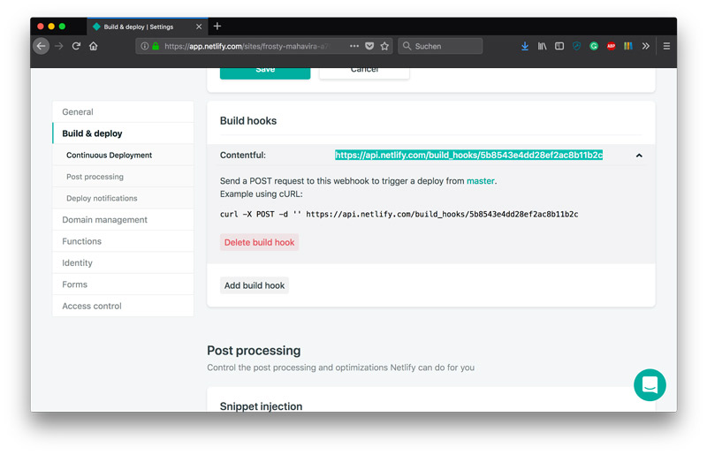
Task: Click the blue shield extension icon
Action: click(x=576, y=46)
